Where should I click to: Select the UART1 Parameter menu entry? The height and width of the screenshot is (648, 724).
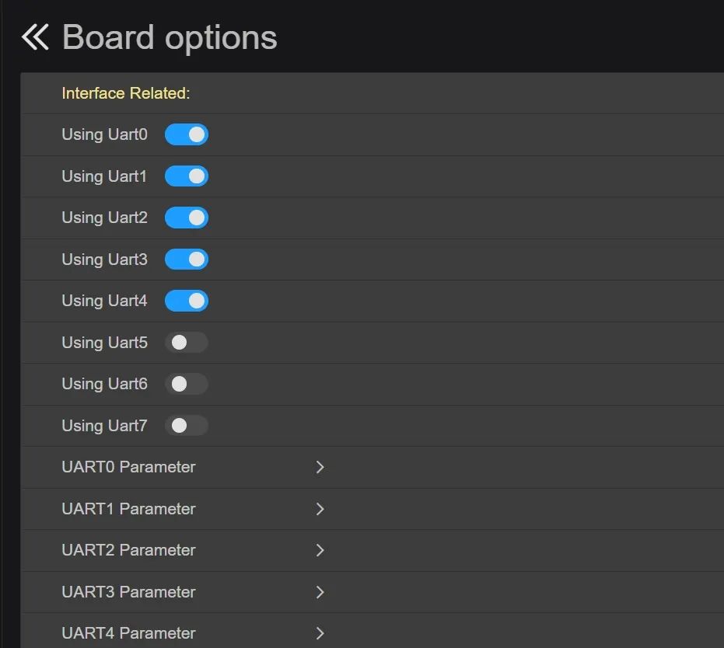(x=128, y=509)
